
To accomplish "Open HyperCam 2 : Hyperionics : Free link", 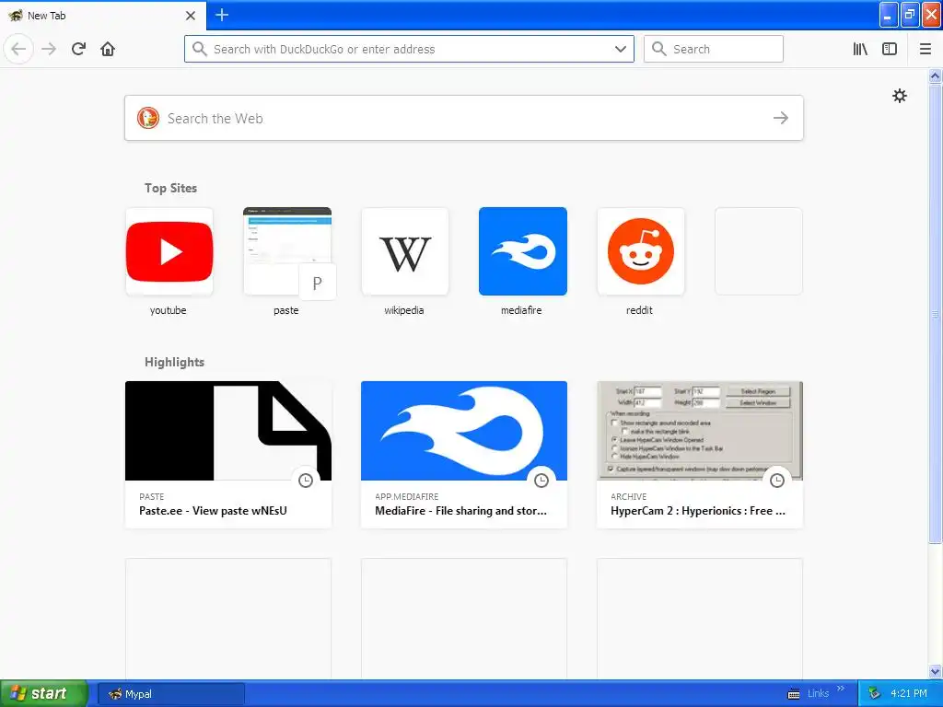I will pos(698,510).
